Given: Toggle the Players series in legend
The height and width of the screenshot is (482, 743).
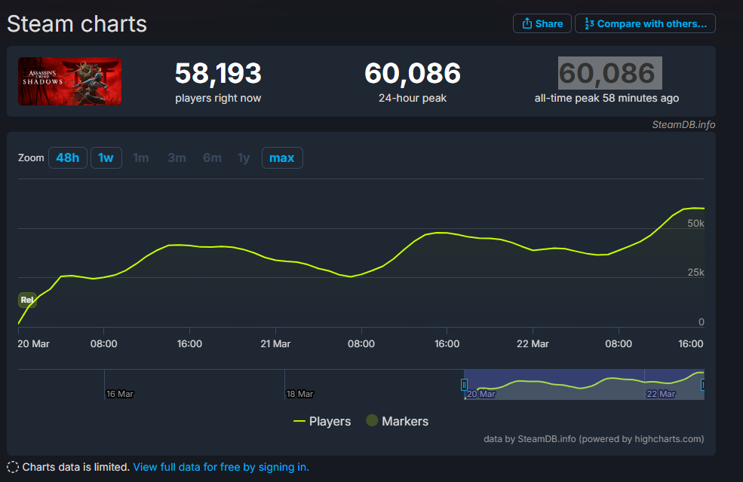Looking at the screenshot, I should click(x=322, y=421).
